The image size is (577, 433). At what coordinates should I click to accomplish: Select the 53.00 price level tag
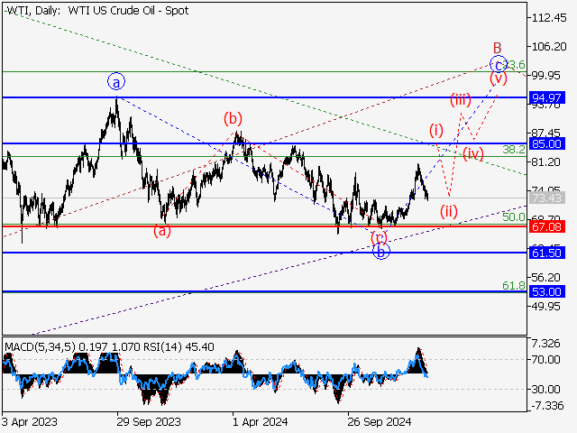point(547,291)
